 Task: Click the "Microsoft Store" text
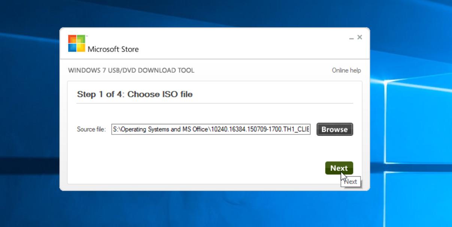tap(113, 49)
